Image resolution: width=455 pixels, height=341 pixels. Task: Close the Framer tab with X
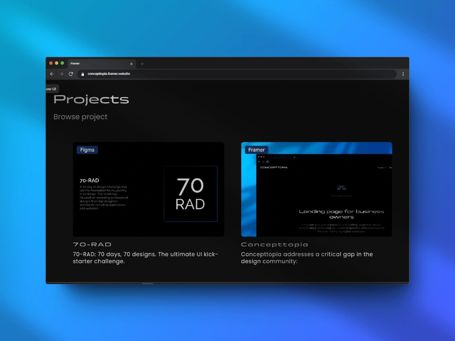(x=131, y=64)
